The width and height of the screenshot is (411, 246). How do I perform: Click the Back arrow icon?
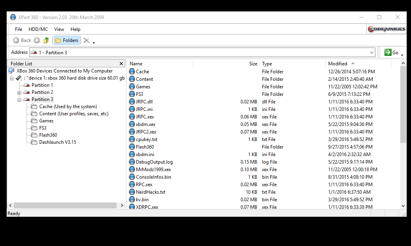click(x=16, y=40)
